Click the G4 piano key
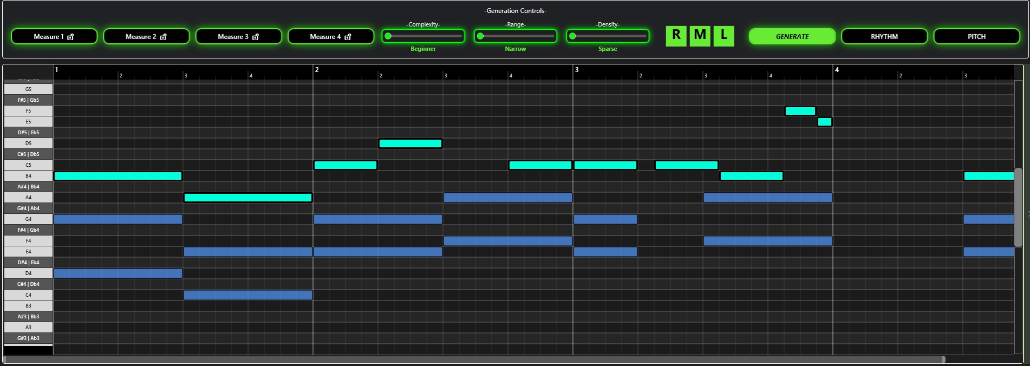1030x366 pixels. [28, 219]
